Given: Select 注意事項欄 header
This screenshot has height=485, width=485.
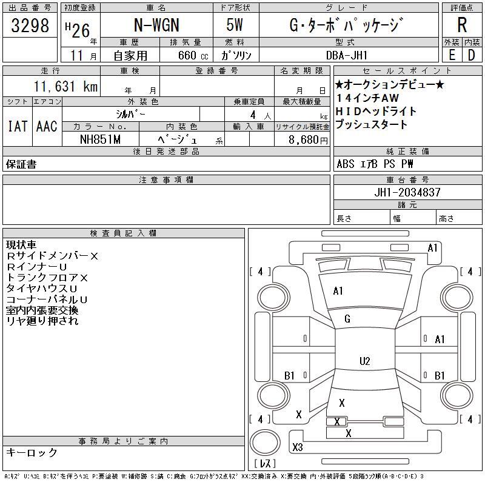Looking at the screenshot, I should (x=166, y=179).
